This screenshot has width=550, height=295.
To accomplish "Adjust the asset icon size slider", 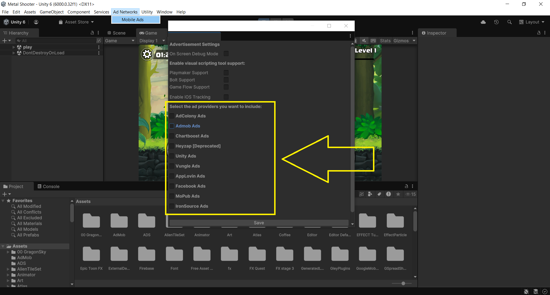I will tap(403, 283).
